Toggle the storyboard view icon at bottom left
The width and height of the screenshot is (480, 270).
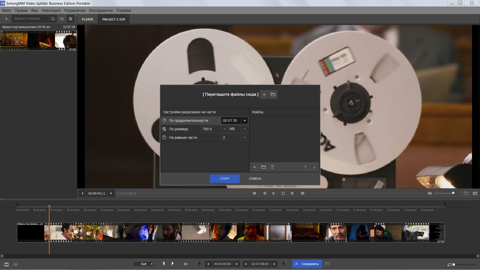pos(7,264)
